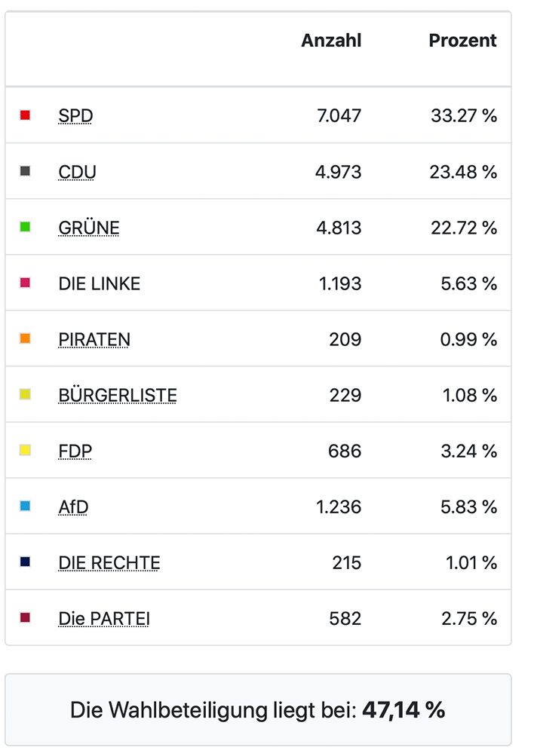
Task: Click the green GRÜNE color swatch
Action: coord(25,227)
